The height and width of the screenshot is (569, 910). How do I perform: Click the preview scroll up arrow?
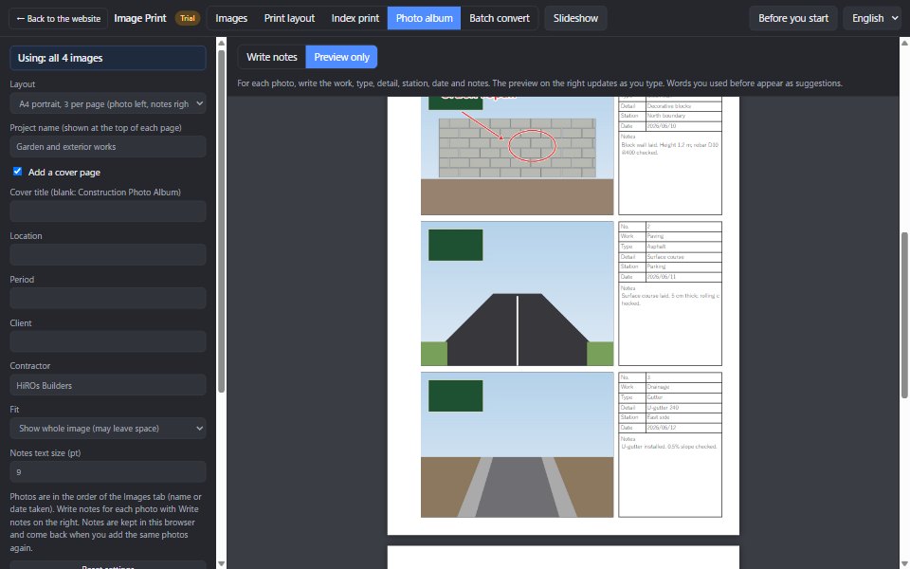[904, 43]
